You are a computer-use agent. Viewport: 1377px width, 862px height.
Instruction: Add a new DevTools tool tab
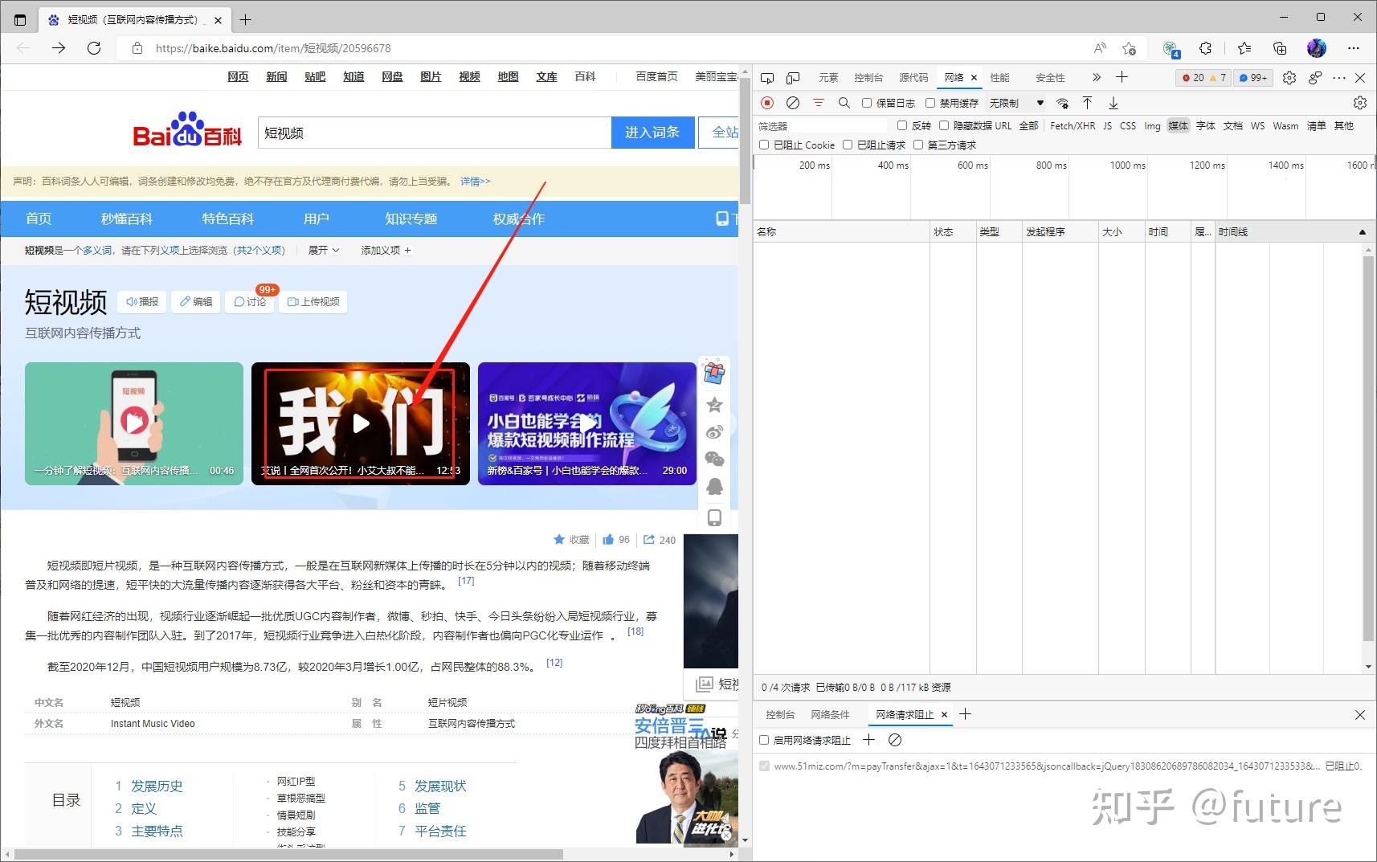[x=1122, y=77]
